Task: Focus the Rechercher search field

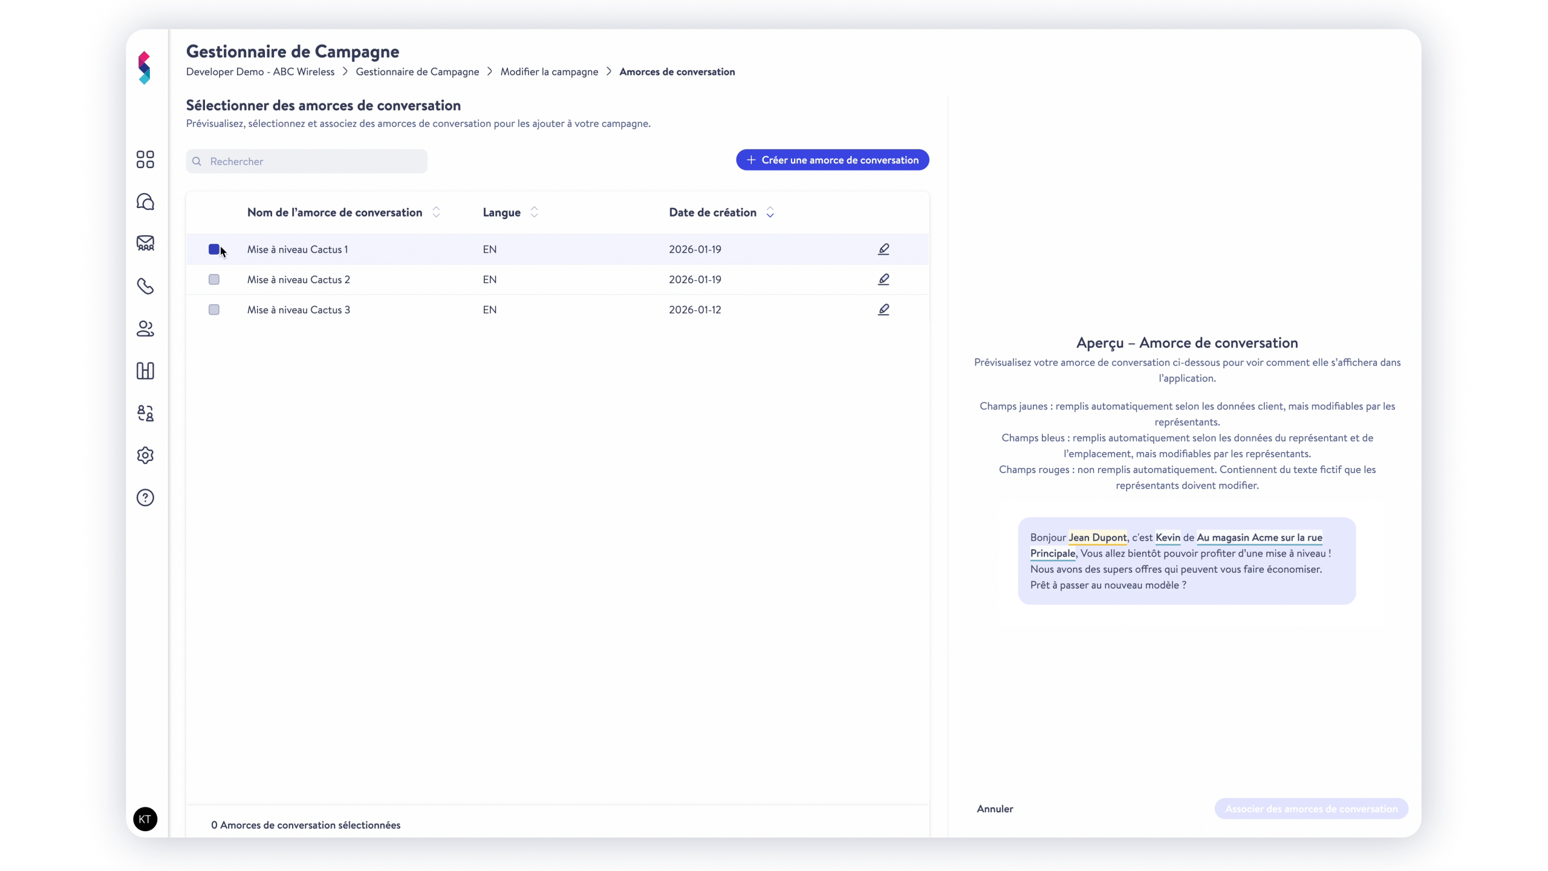Action: [x=307, y=161]
